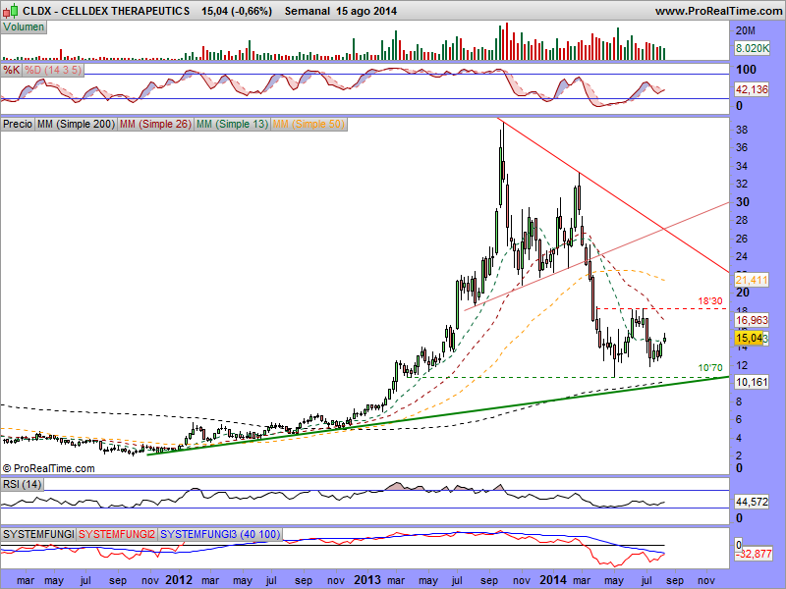Screen dimensions: 786x589
Task: Select the Precio label
Action: tap(18, 124)
